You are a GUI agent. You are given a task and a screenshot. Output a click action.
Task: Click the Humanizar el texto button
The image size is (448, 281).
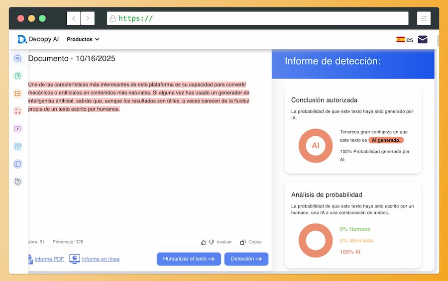pyautogui.click(x=189, y=259)
